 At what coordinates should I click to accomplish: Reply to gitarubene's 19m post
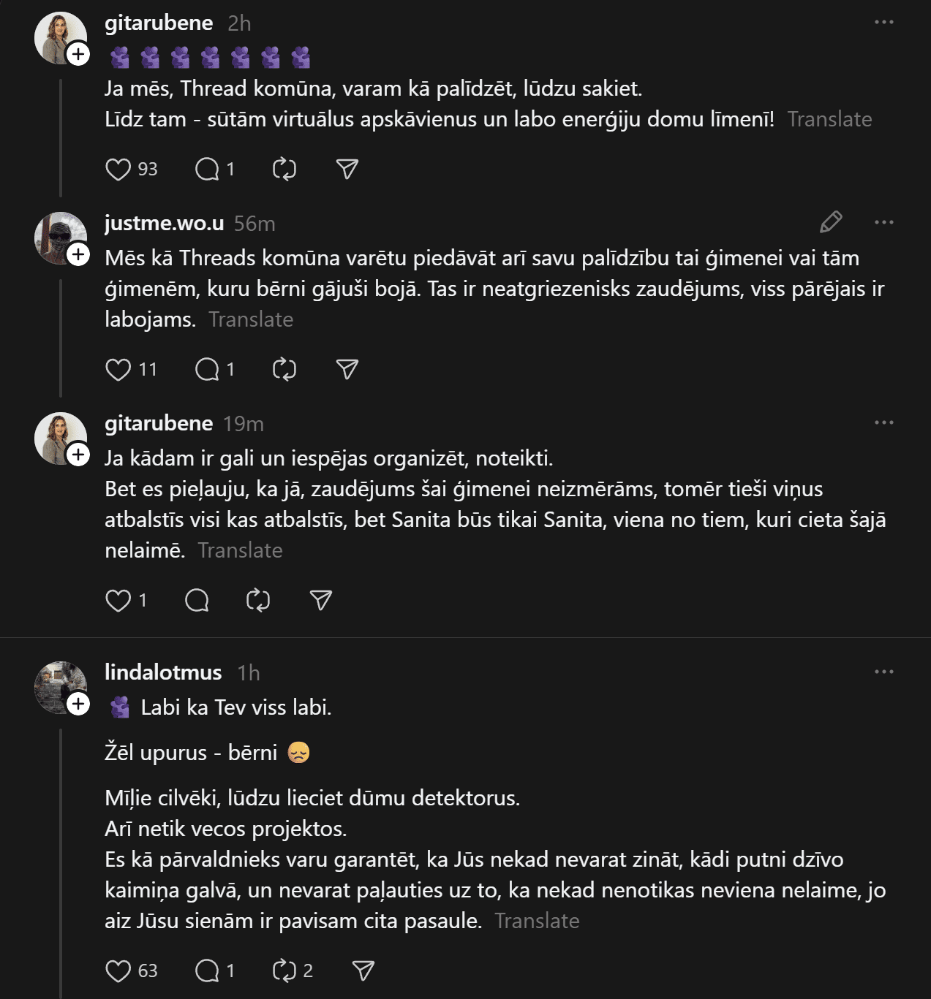click(197, 601)
